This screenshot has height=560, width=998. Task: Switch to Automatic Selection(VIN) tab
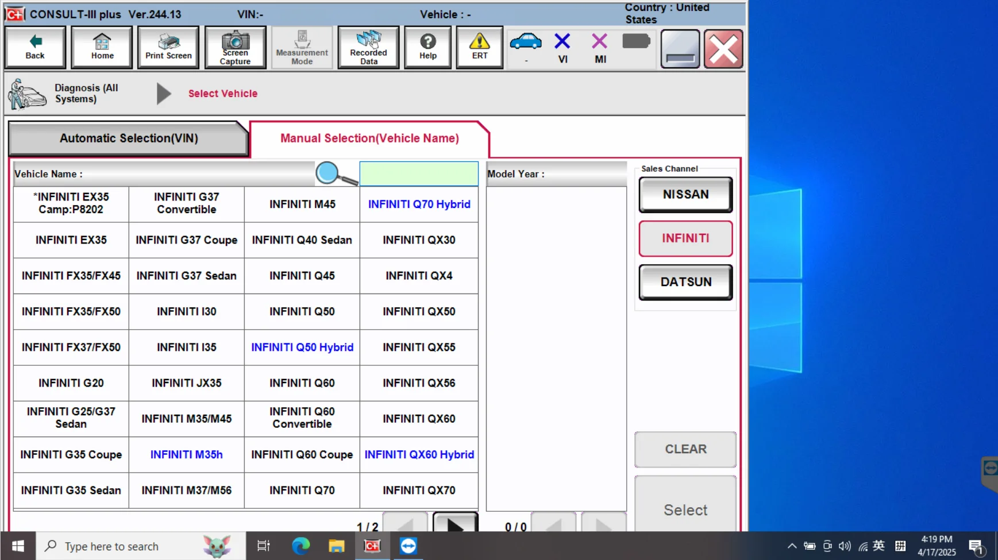(x=129, y=138)
